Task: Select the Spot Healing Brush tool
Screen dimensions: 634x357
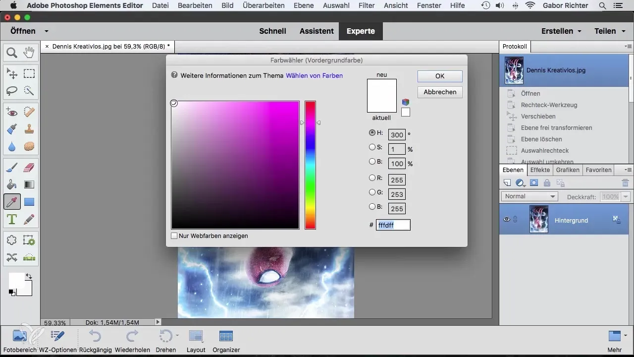Action: tap(29, 113)
